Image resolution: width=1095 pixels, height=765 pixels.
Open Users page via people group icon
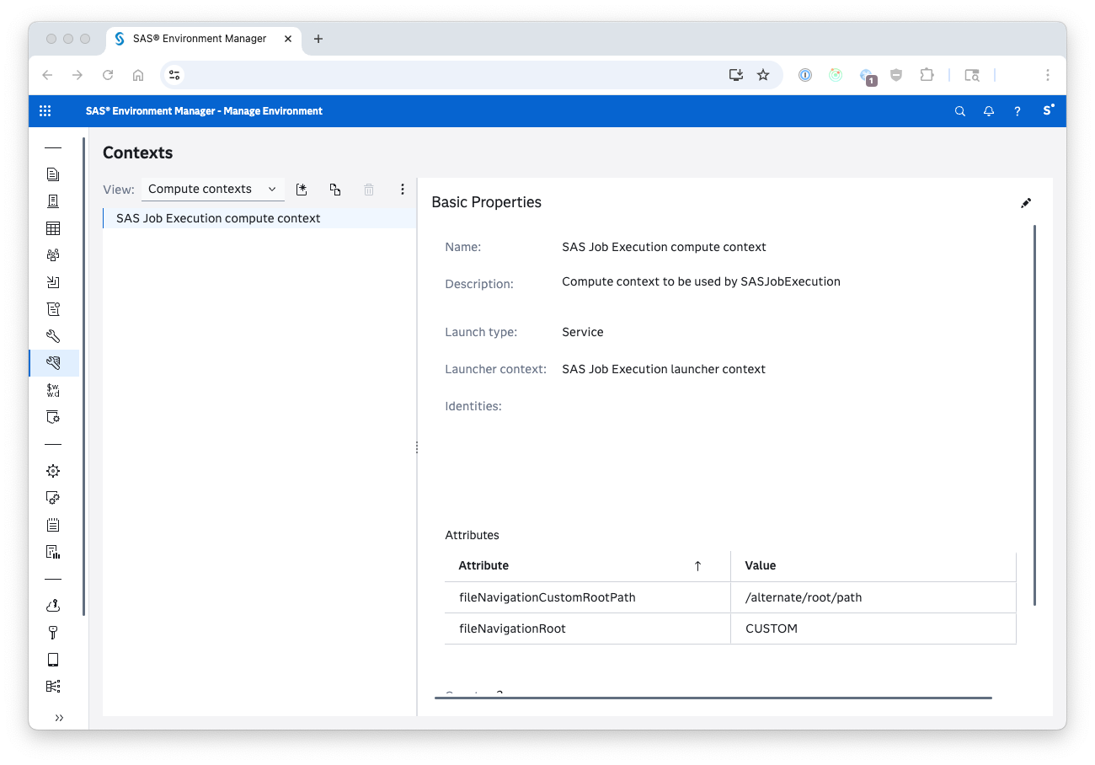53,255
